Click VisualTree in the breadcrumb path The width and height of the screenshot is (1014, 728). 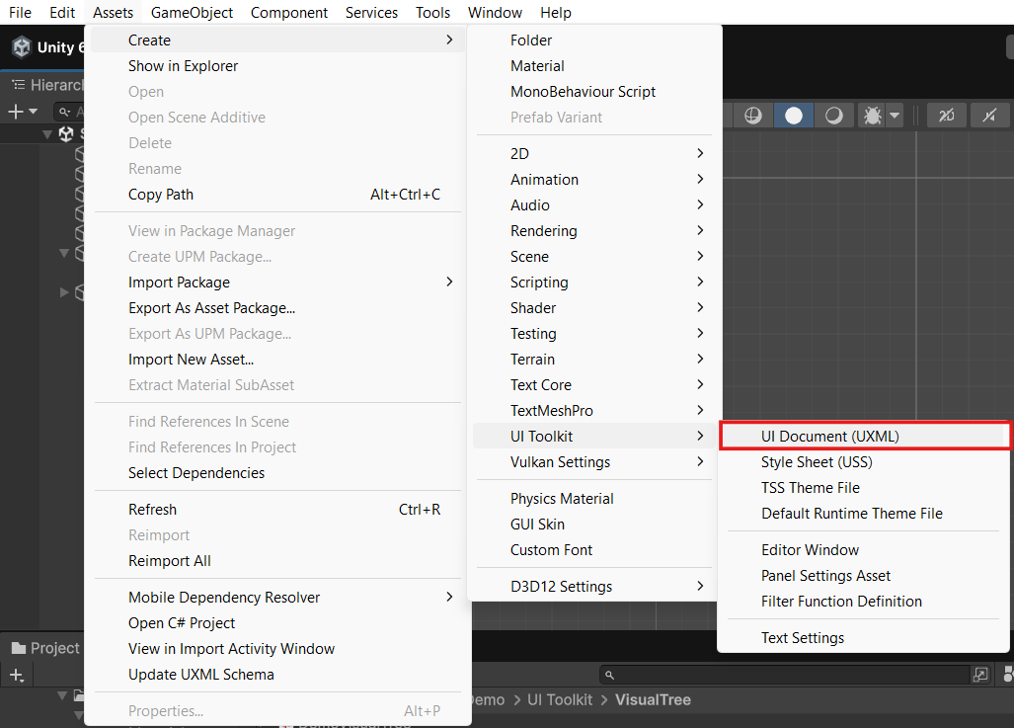[x=653, y=699]
